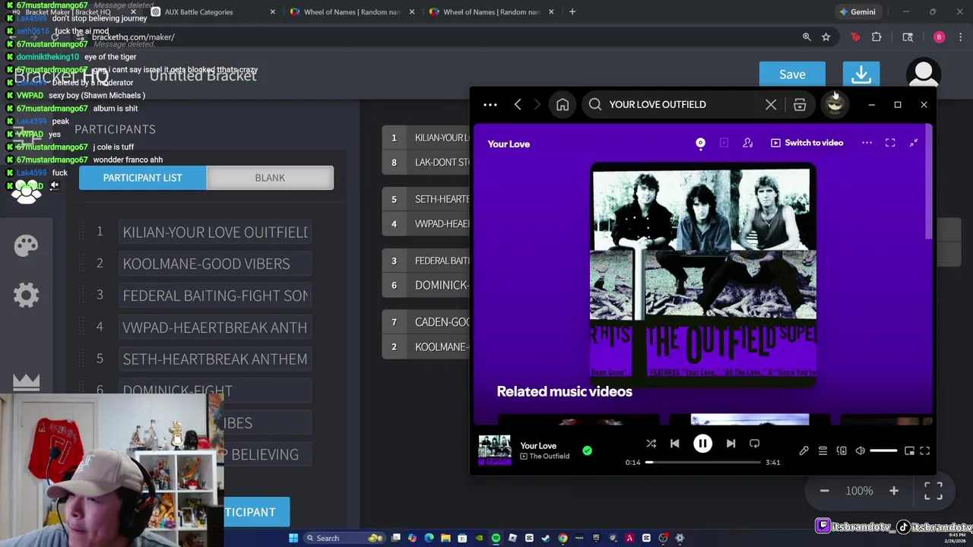Open the Spotify miniplayer icon
This screenshot has width=973, height=547.
909,451
